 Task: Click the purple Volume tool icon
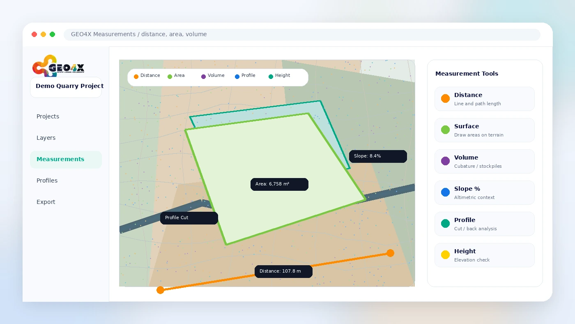click(445, 161)
